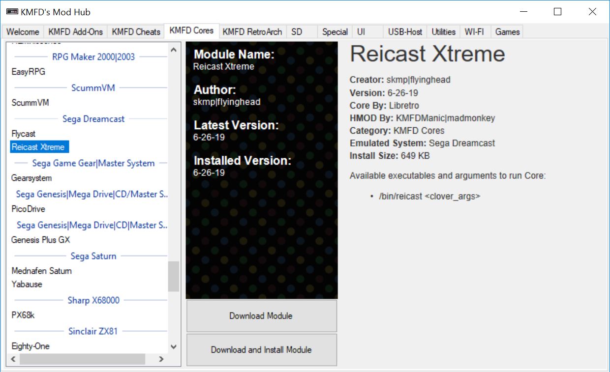610x372 pixels.
Task: Click the horizontal scrollbar's right arrow
Action: click(x=161, y=359)
